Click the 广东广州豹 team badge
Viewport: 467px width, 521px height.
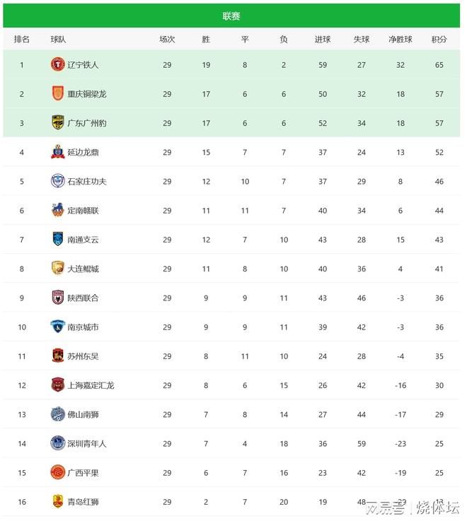pyautogui.click(x=57, y=123)
